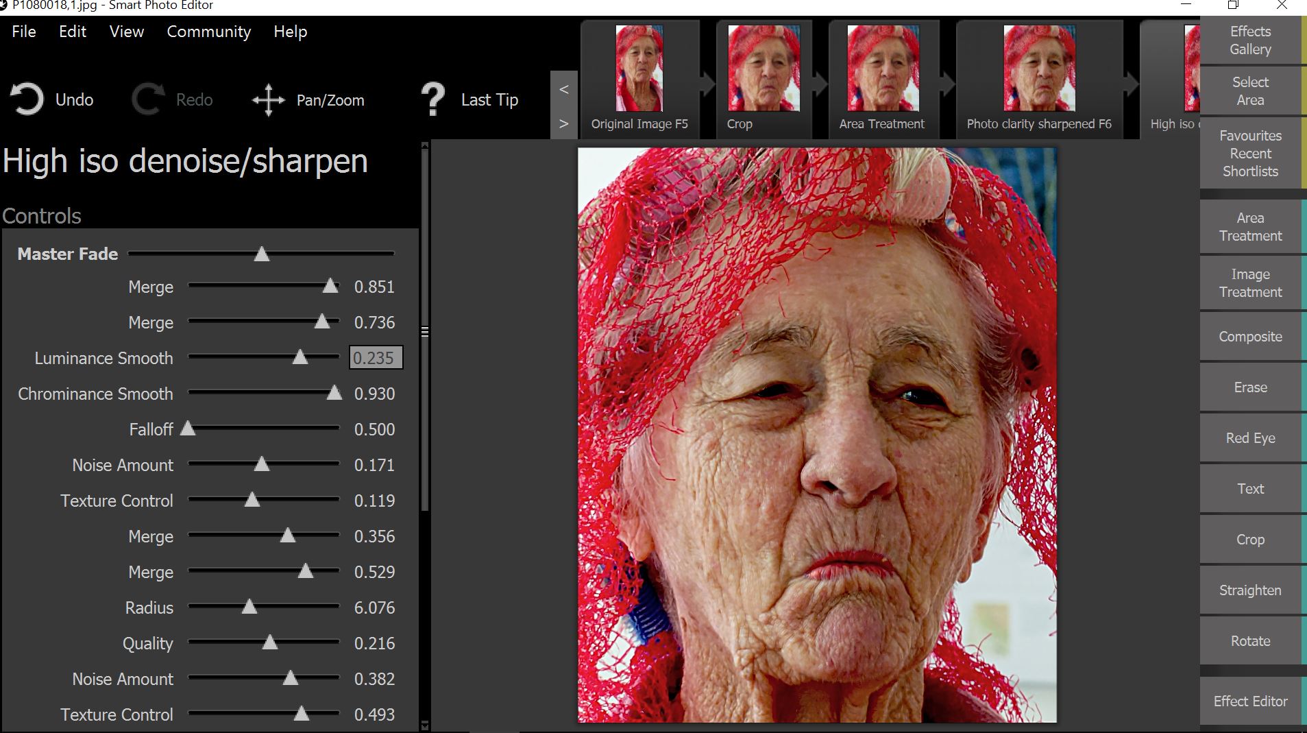Viewport: 1307px width, 733px height.
Task: Click the history right arrow
Action: [563, 124]
